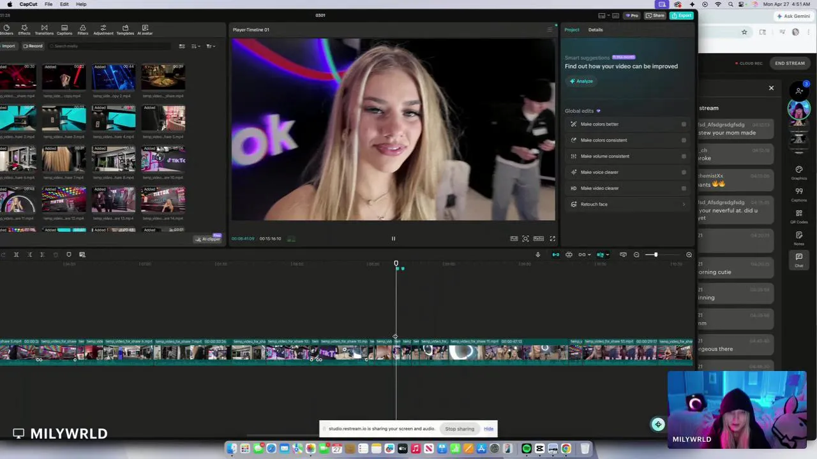Open the aspect Ratio selector under player

[539, 238]
